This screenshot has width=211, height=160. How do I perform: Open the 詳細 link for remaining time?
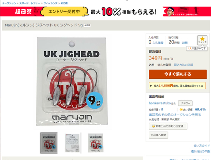coord(185,43)
